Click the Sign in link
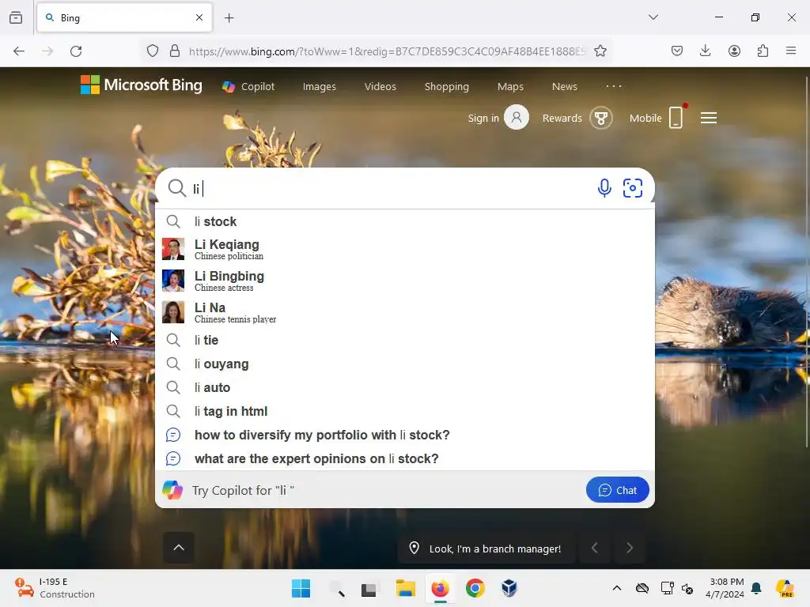Viewport: 810px width, 607px height. click(x=483, y=119)
